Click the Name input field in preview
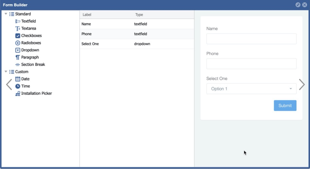The height and width of the screenshot is (169, 310). [251, 39]
